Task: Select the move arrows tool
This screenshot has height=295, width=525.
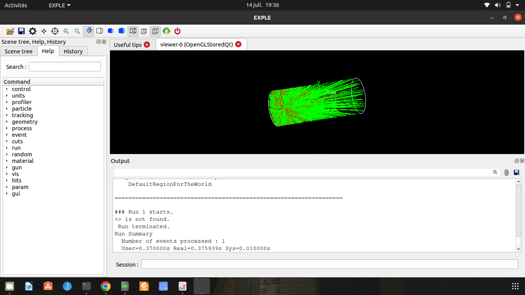Action: [x=44, y=31]
